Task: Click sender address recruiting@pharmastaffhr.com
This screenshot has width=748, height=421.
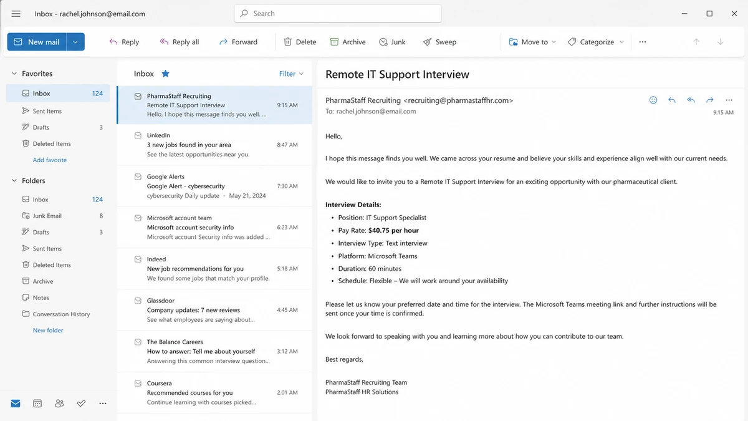Action: coord(458,100)
